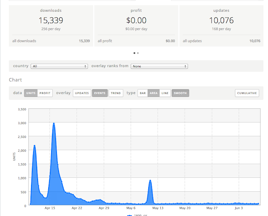This screenshot has height=216, width=268.
Task: Click the all updates row
Action: coord(222,41)
